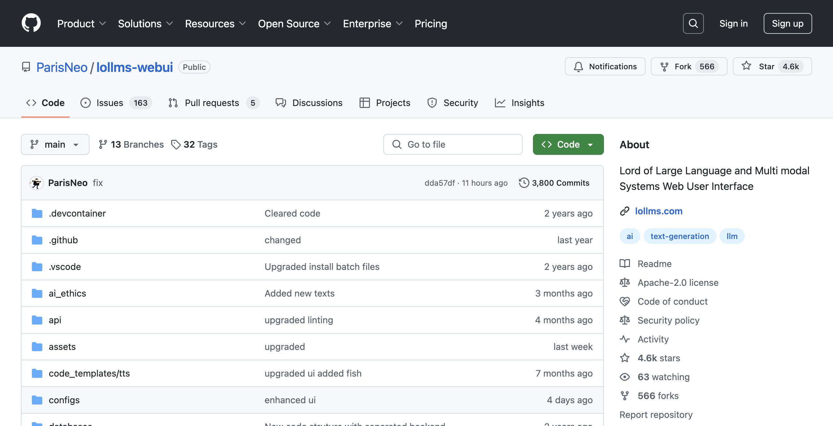Expand the green Code dropdown
This screenshot has height=426, width=833.
(x=568, y=144)
